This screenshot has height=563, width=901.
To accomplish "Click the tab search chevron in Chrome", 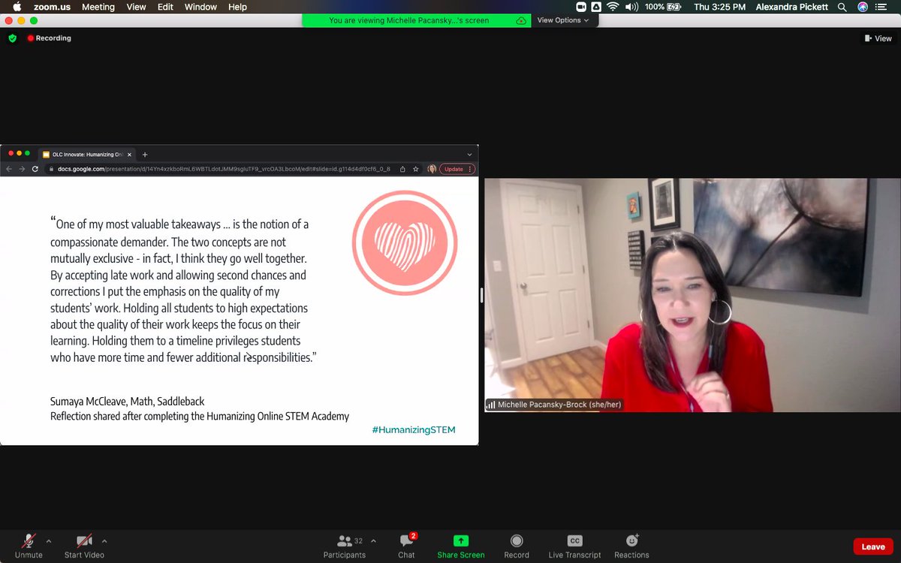I will click(x=469, y=154).
